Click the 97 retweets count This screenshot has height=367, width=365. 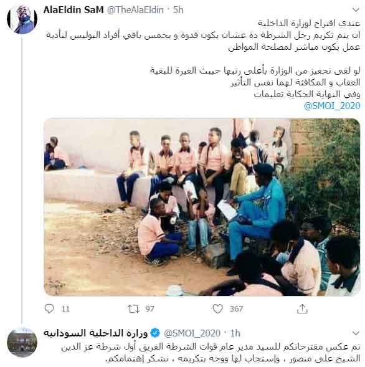coord(149,308)
